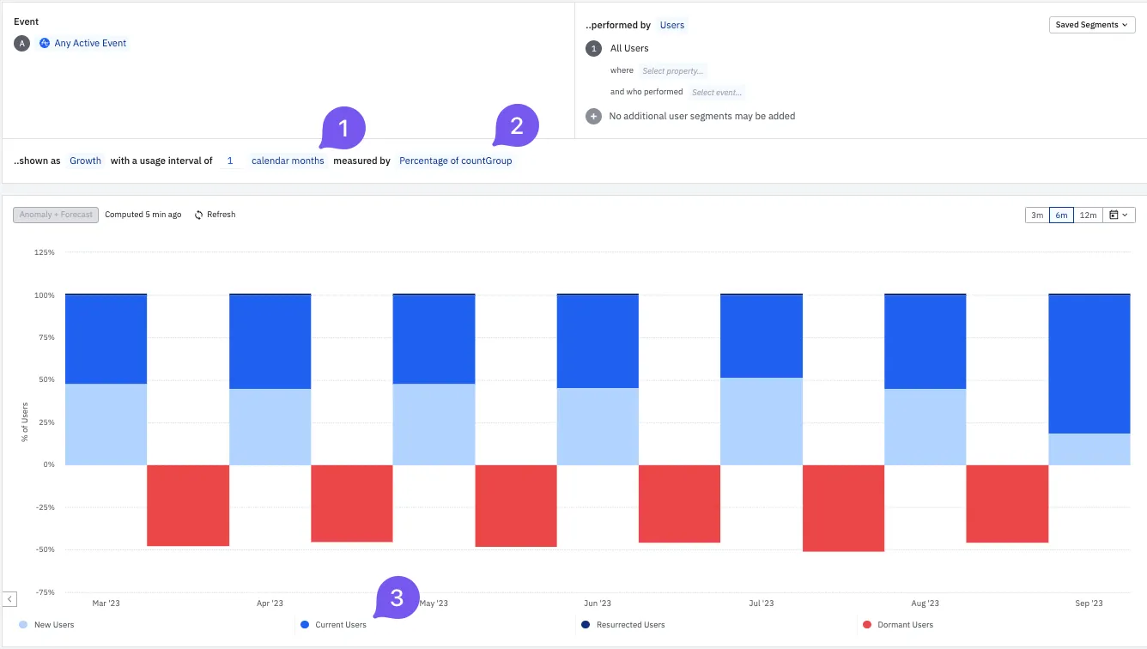Select the 6m time range
This screenshot has width=1147, height=649.
(x=1062, y=215)
